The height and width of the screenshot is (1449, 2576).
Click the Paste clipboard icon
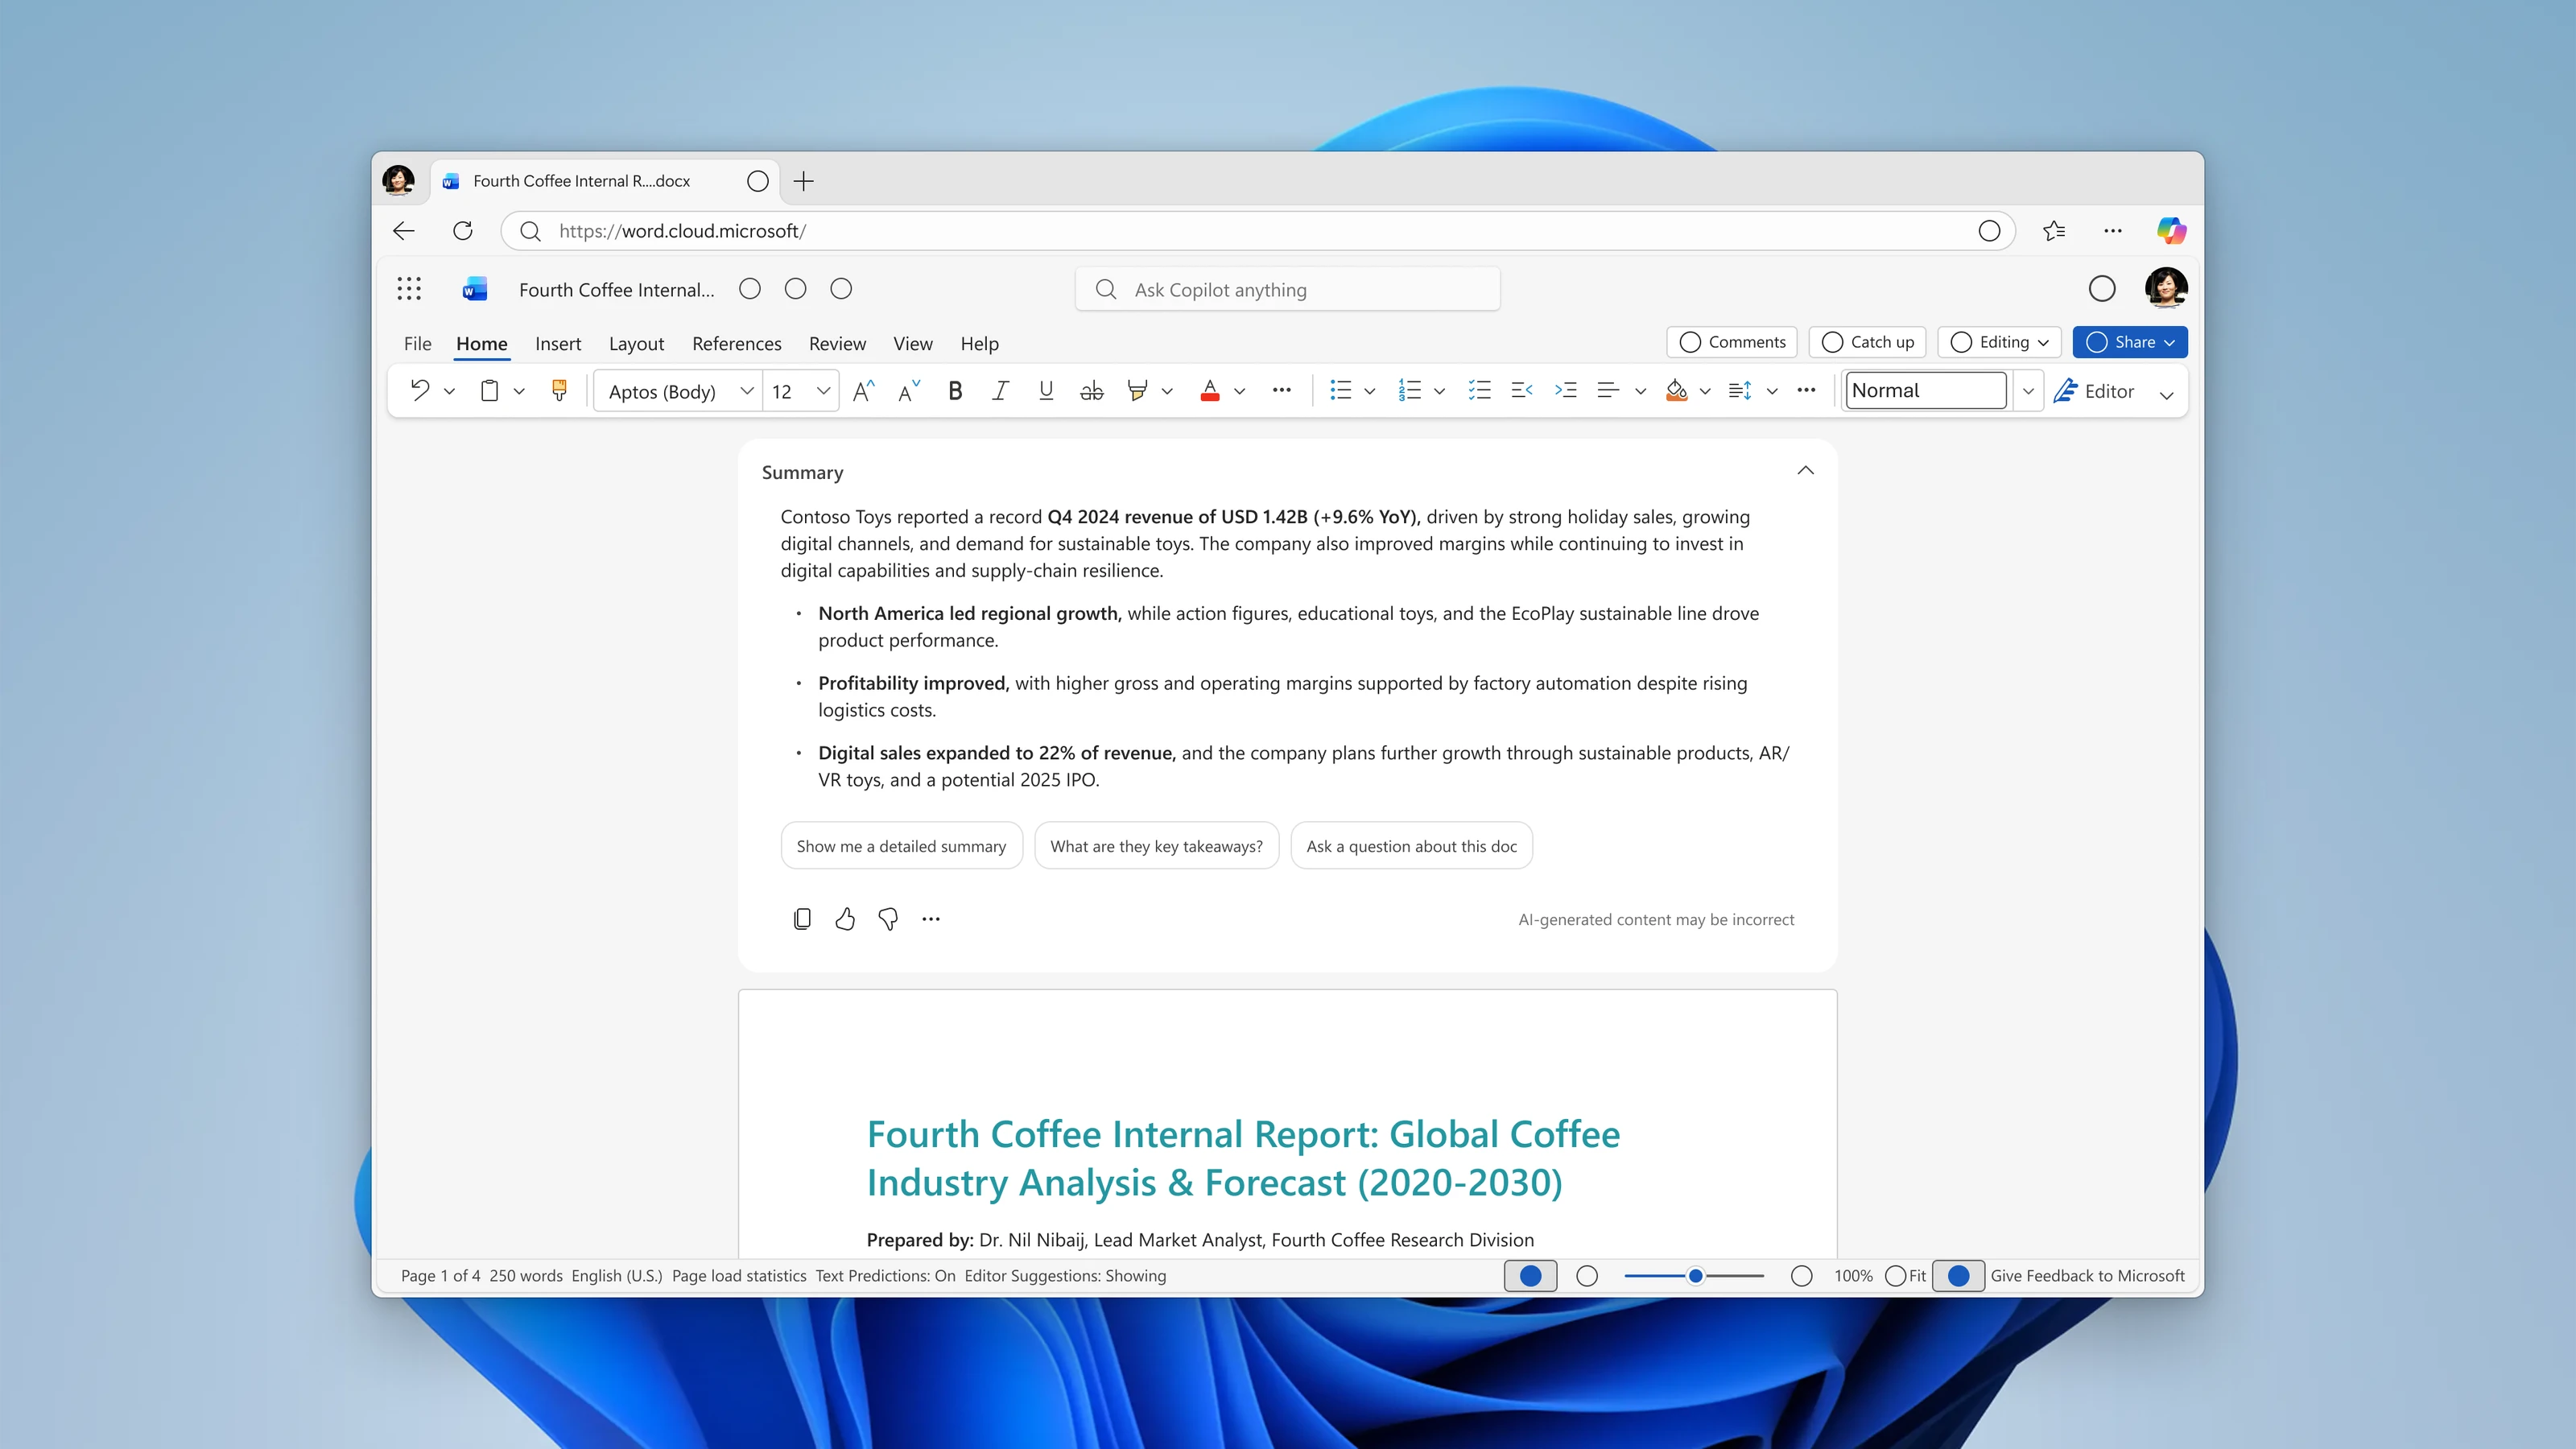(x=489, y=391)
